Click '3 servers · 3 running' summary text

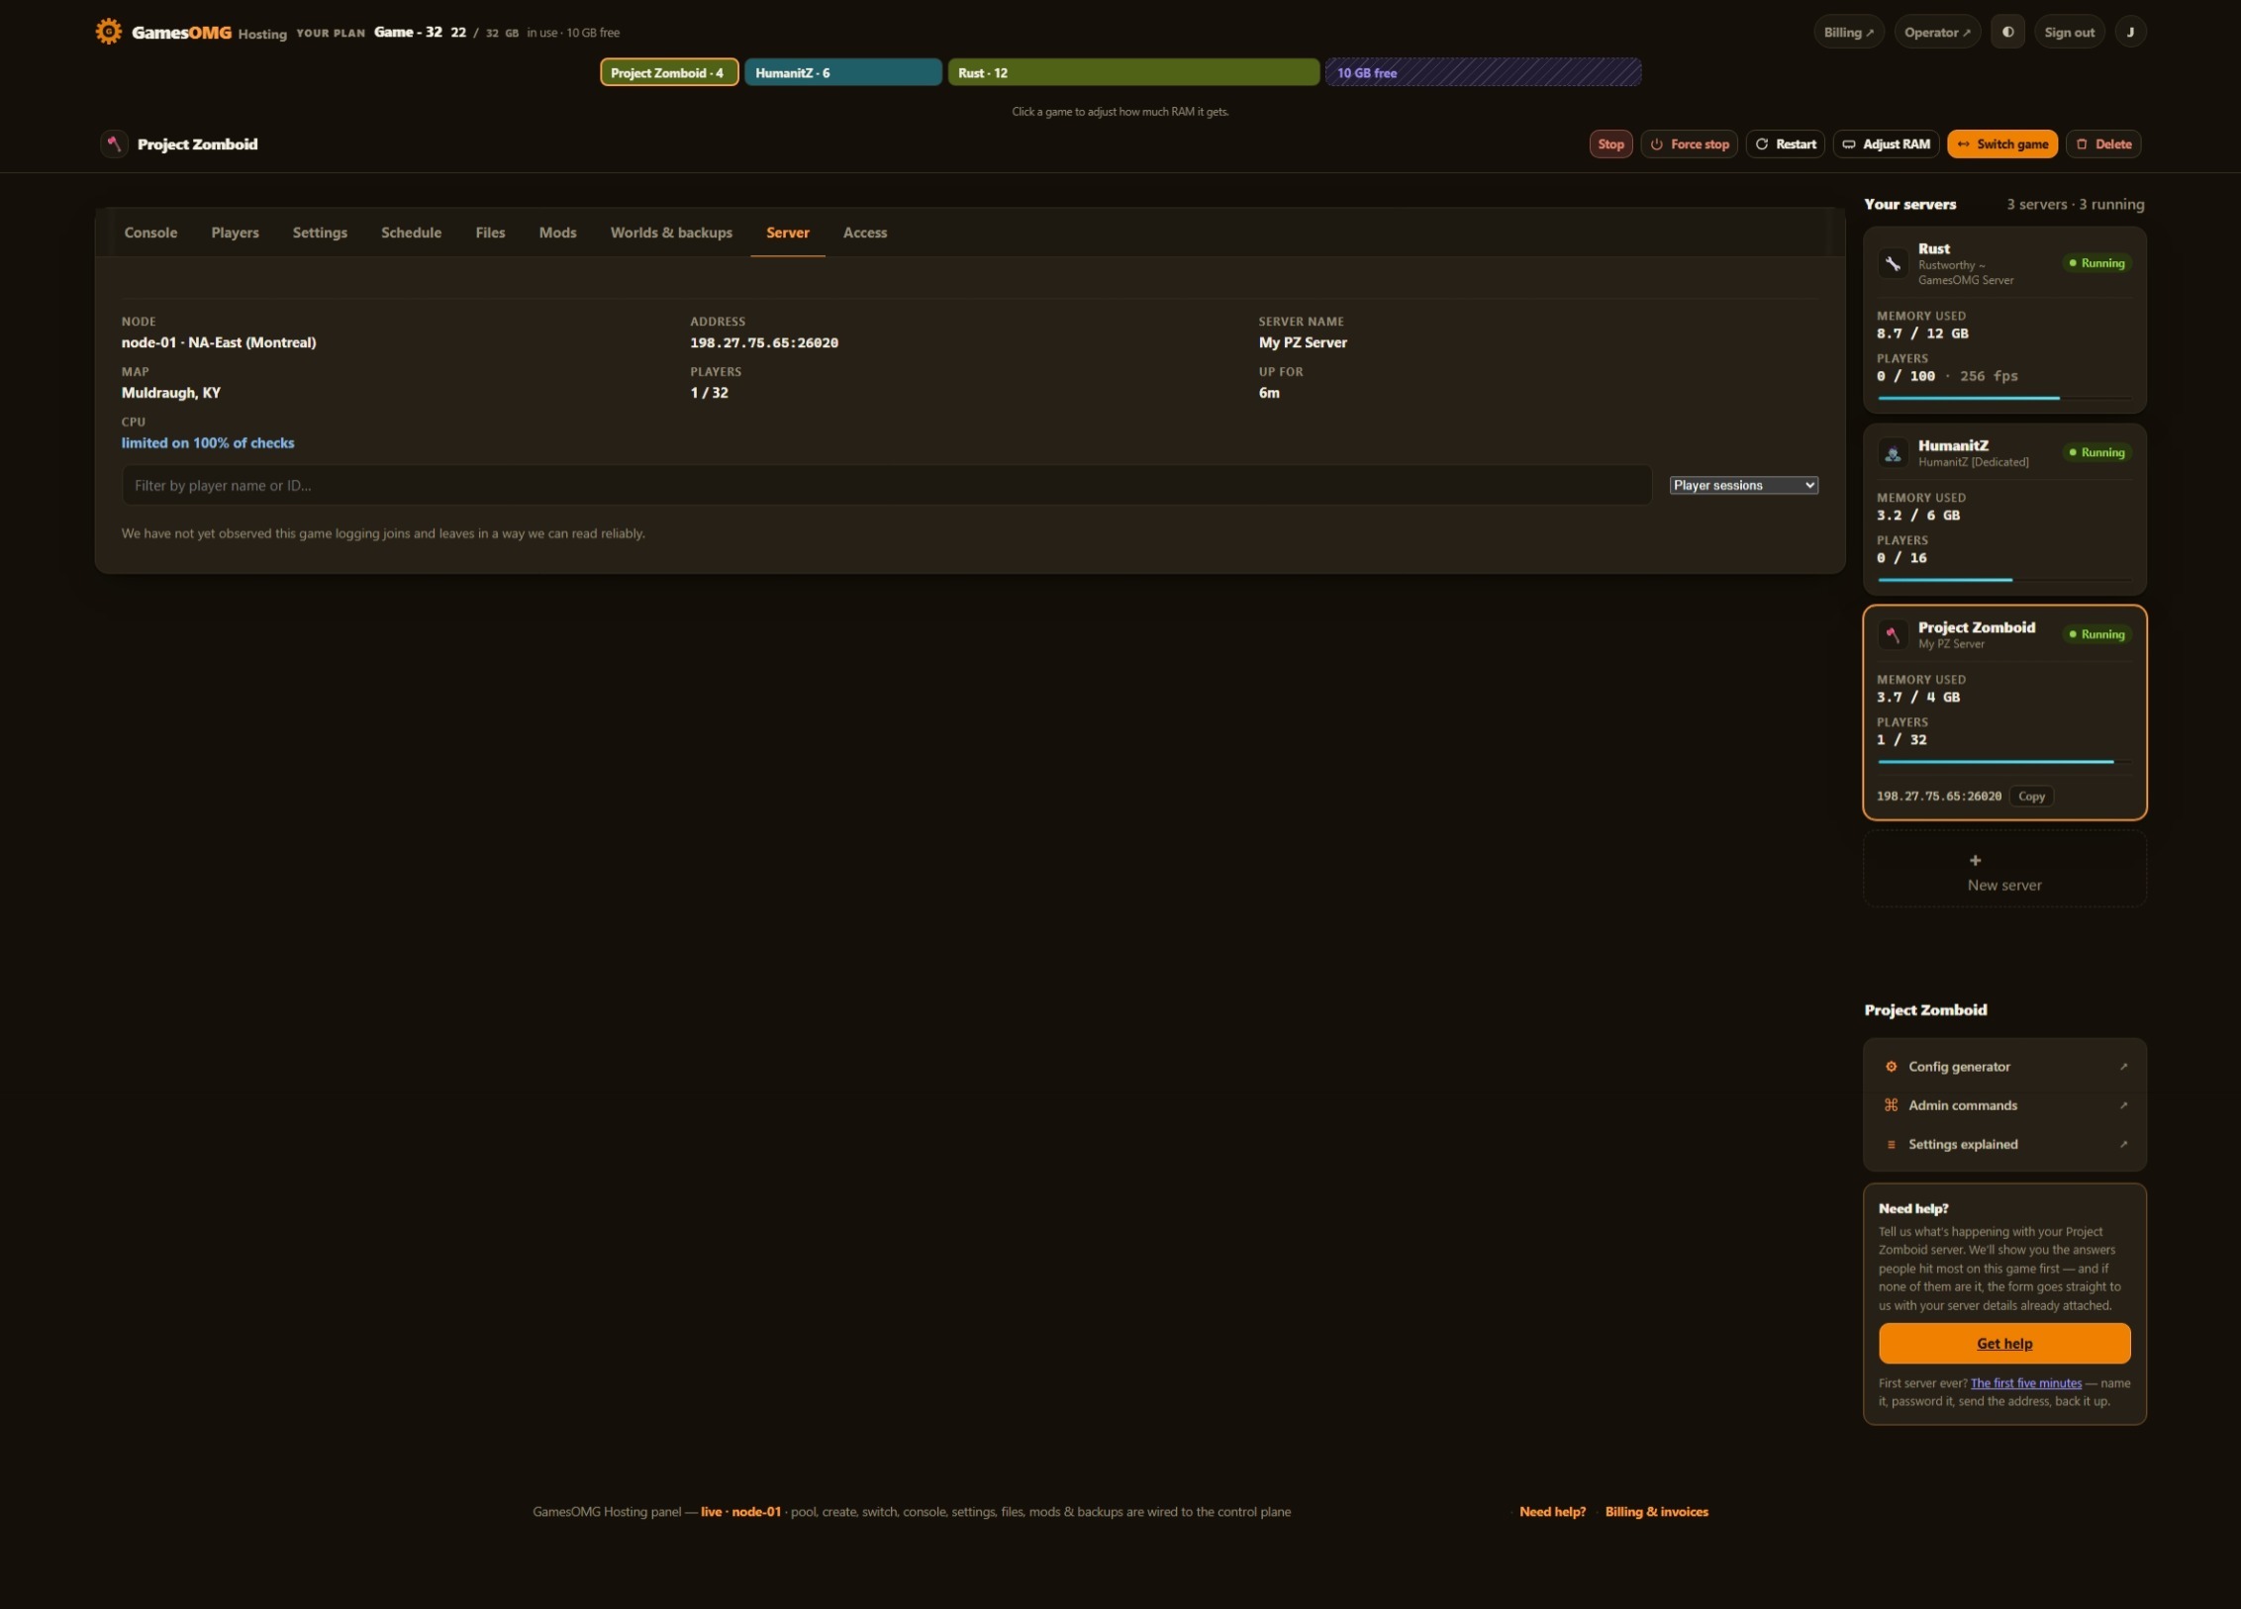(2075, 205)
